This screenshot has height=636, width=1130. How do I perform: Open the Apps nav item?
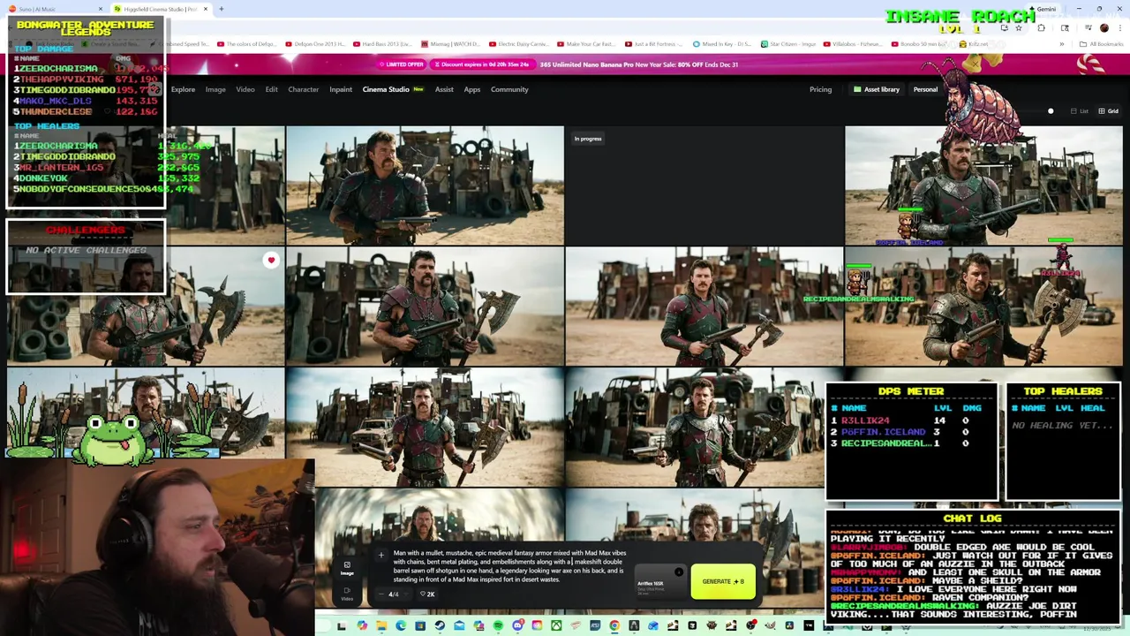(x=472, y=89)
